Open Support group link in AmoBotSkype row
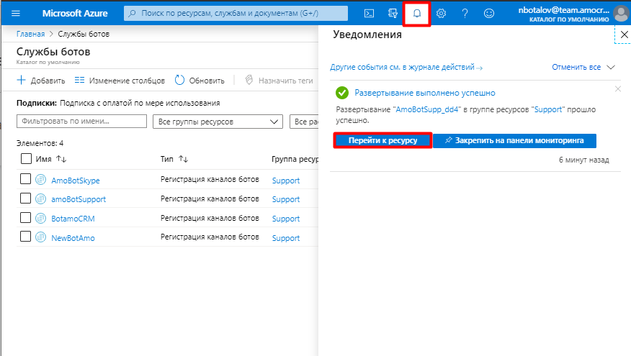The width and height of the screenshot is (631, 356). pos(286,181)
